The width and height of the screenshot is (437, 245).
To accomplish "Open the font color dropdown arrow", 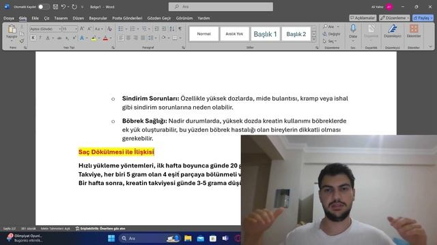I will [111, 38].
